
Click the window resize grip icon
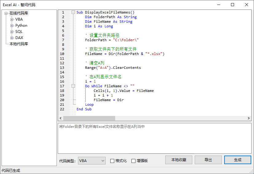click(x=252, y=171)
